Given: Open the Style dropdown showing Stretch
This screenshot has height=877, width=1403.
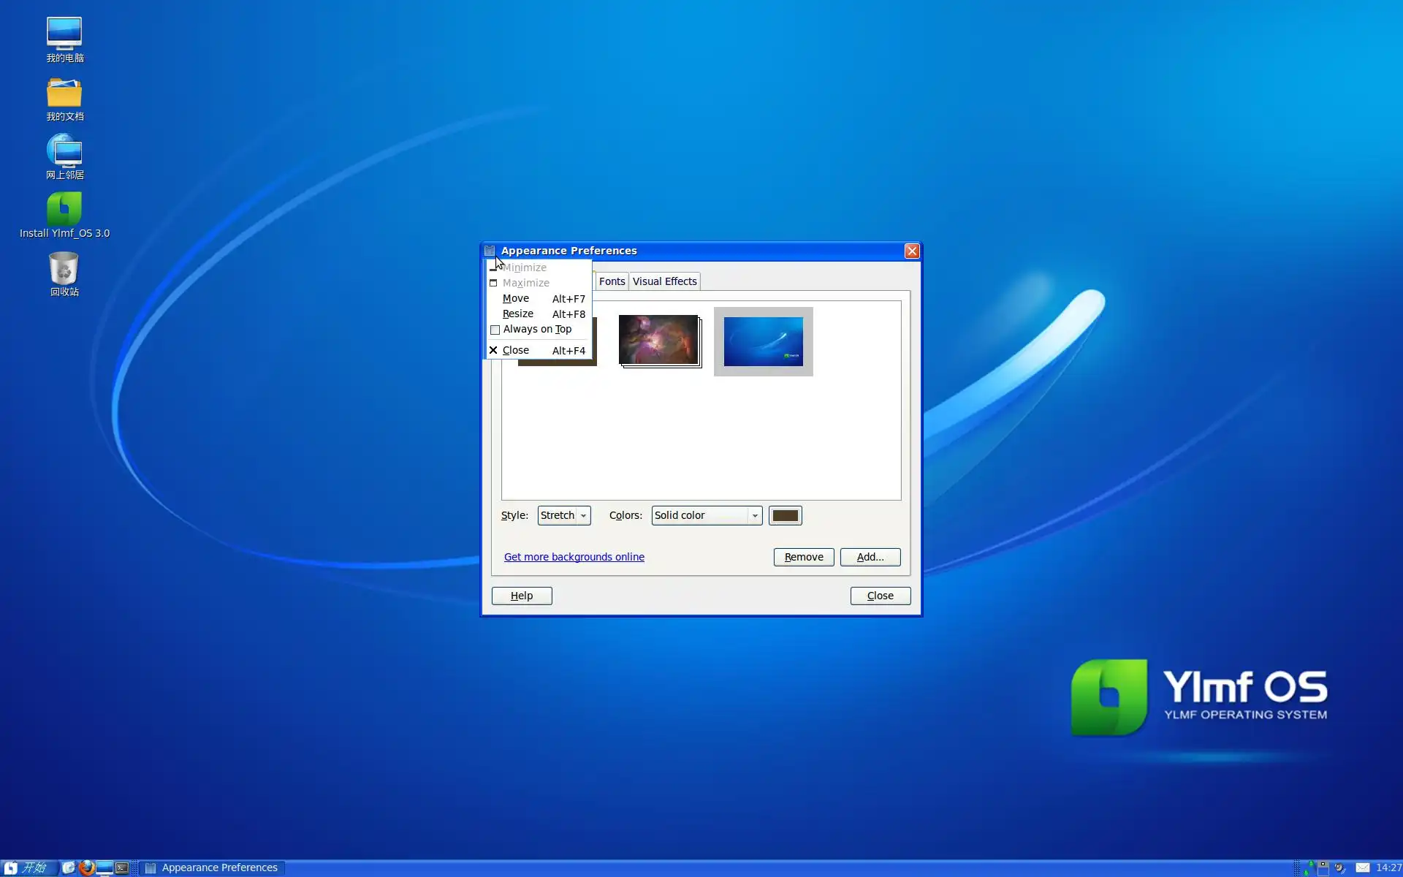Looking at the screenshot, I should click(563, 515).
